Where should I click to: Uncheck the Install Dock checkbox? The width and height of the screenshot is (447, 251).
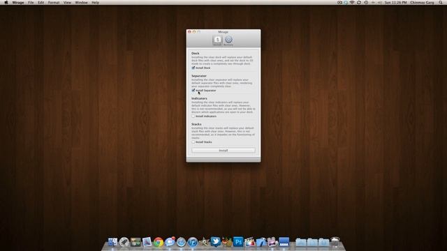193,68
